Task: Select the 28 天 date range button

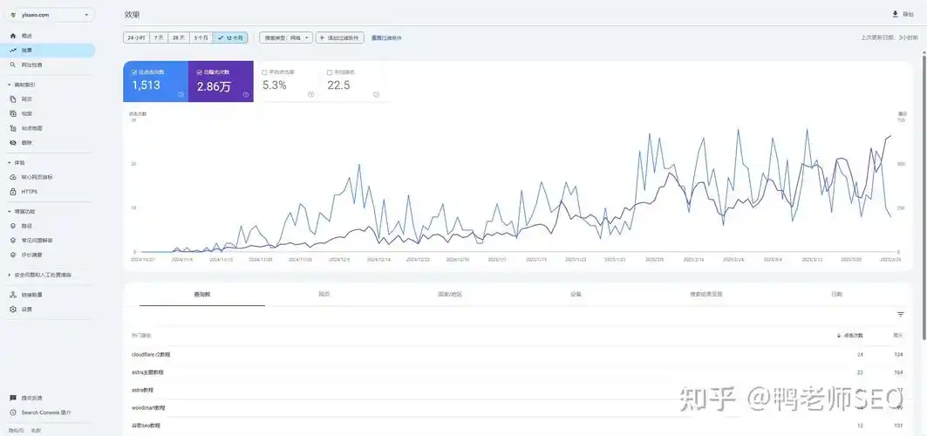Action: [x=179, y=38]
